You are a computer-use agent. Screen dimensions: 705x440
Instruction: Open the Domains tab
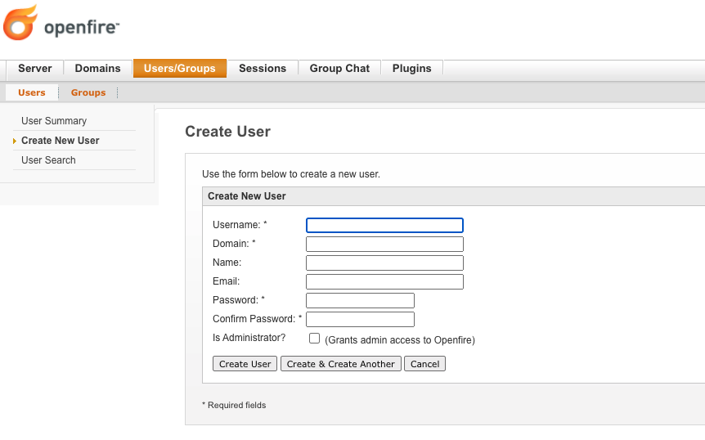(97, 69)
